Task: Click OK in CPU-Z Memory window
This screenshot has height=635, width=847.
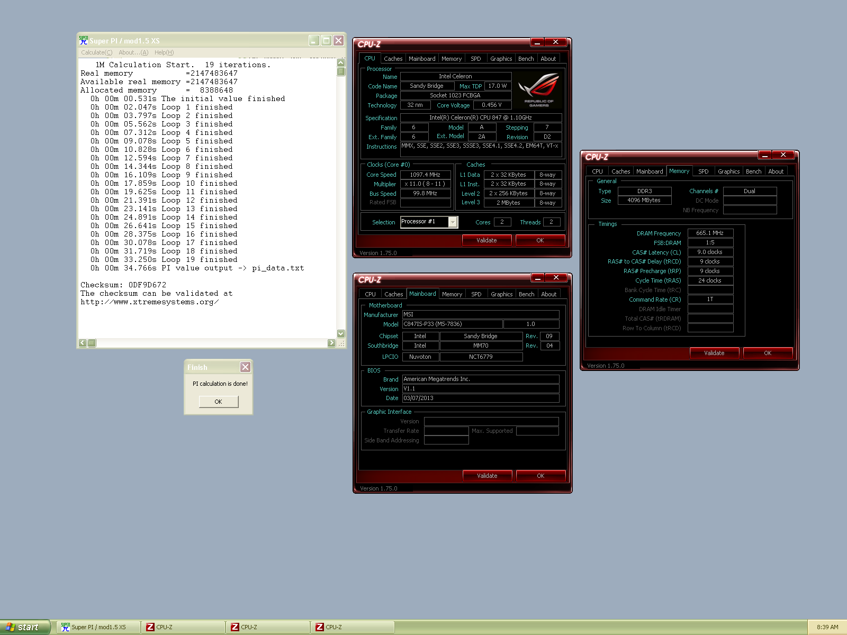Action: (x=768, y=353)
